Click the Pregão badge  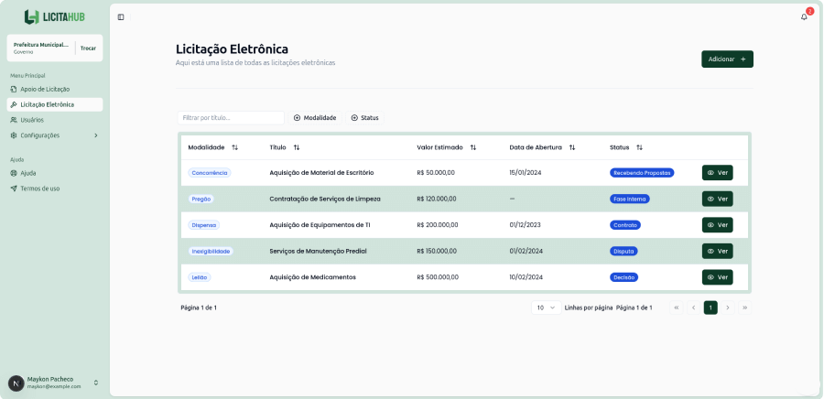click(201, 199)
